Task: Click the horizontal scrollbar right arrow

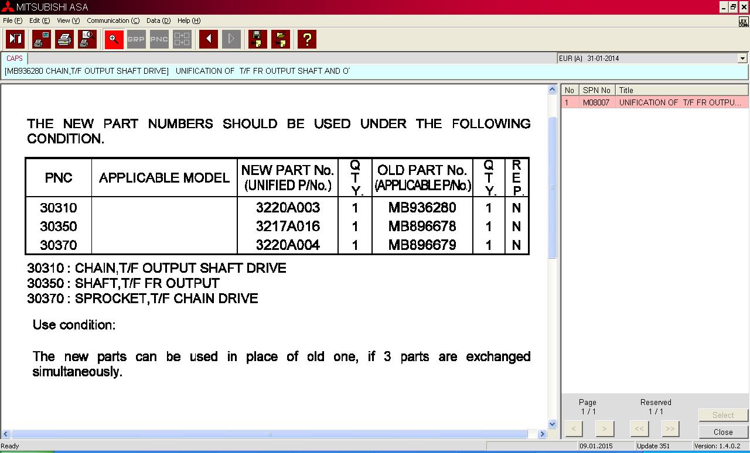Action: coord(542,434)
